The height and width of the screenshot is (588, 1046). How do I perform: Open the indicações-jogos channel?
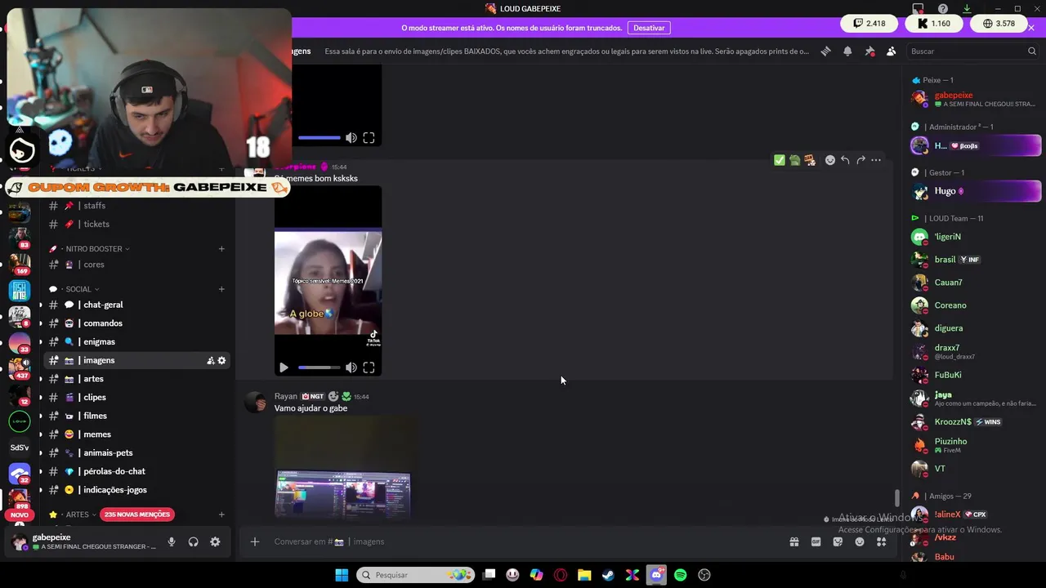136,490
